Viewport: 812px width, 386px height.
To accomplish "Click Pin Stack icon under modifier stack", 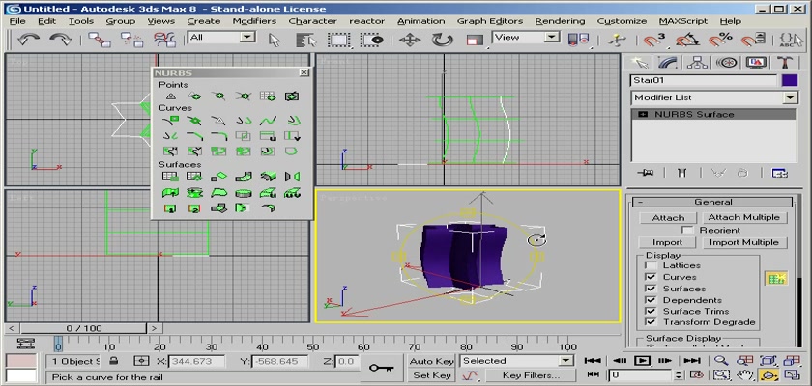I will click(x=646, y=173).
